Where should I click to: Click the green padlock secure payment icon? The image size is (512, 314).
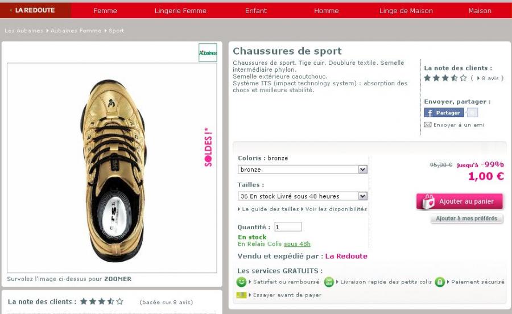click(x=440, y=282)
